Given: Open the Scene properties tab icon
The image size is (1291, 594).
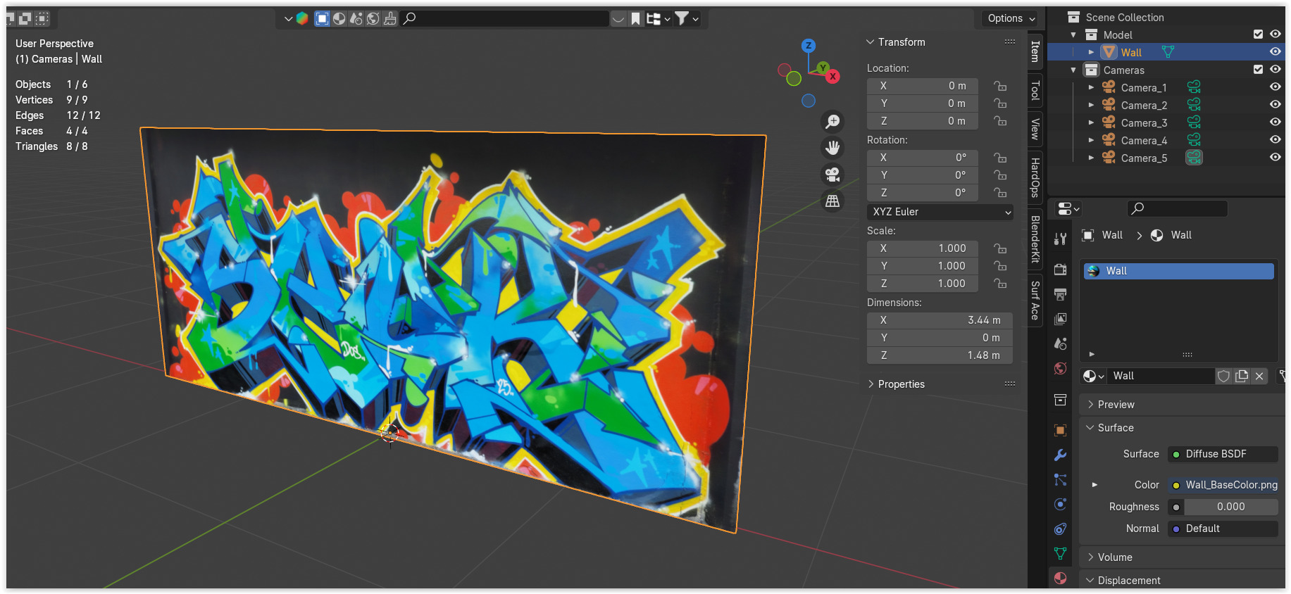Looking at the screenshot, I should coord(1060,343).
